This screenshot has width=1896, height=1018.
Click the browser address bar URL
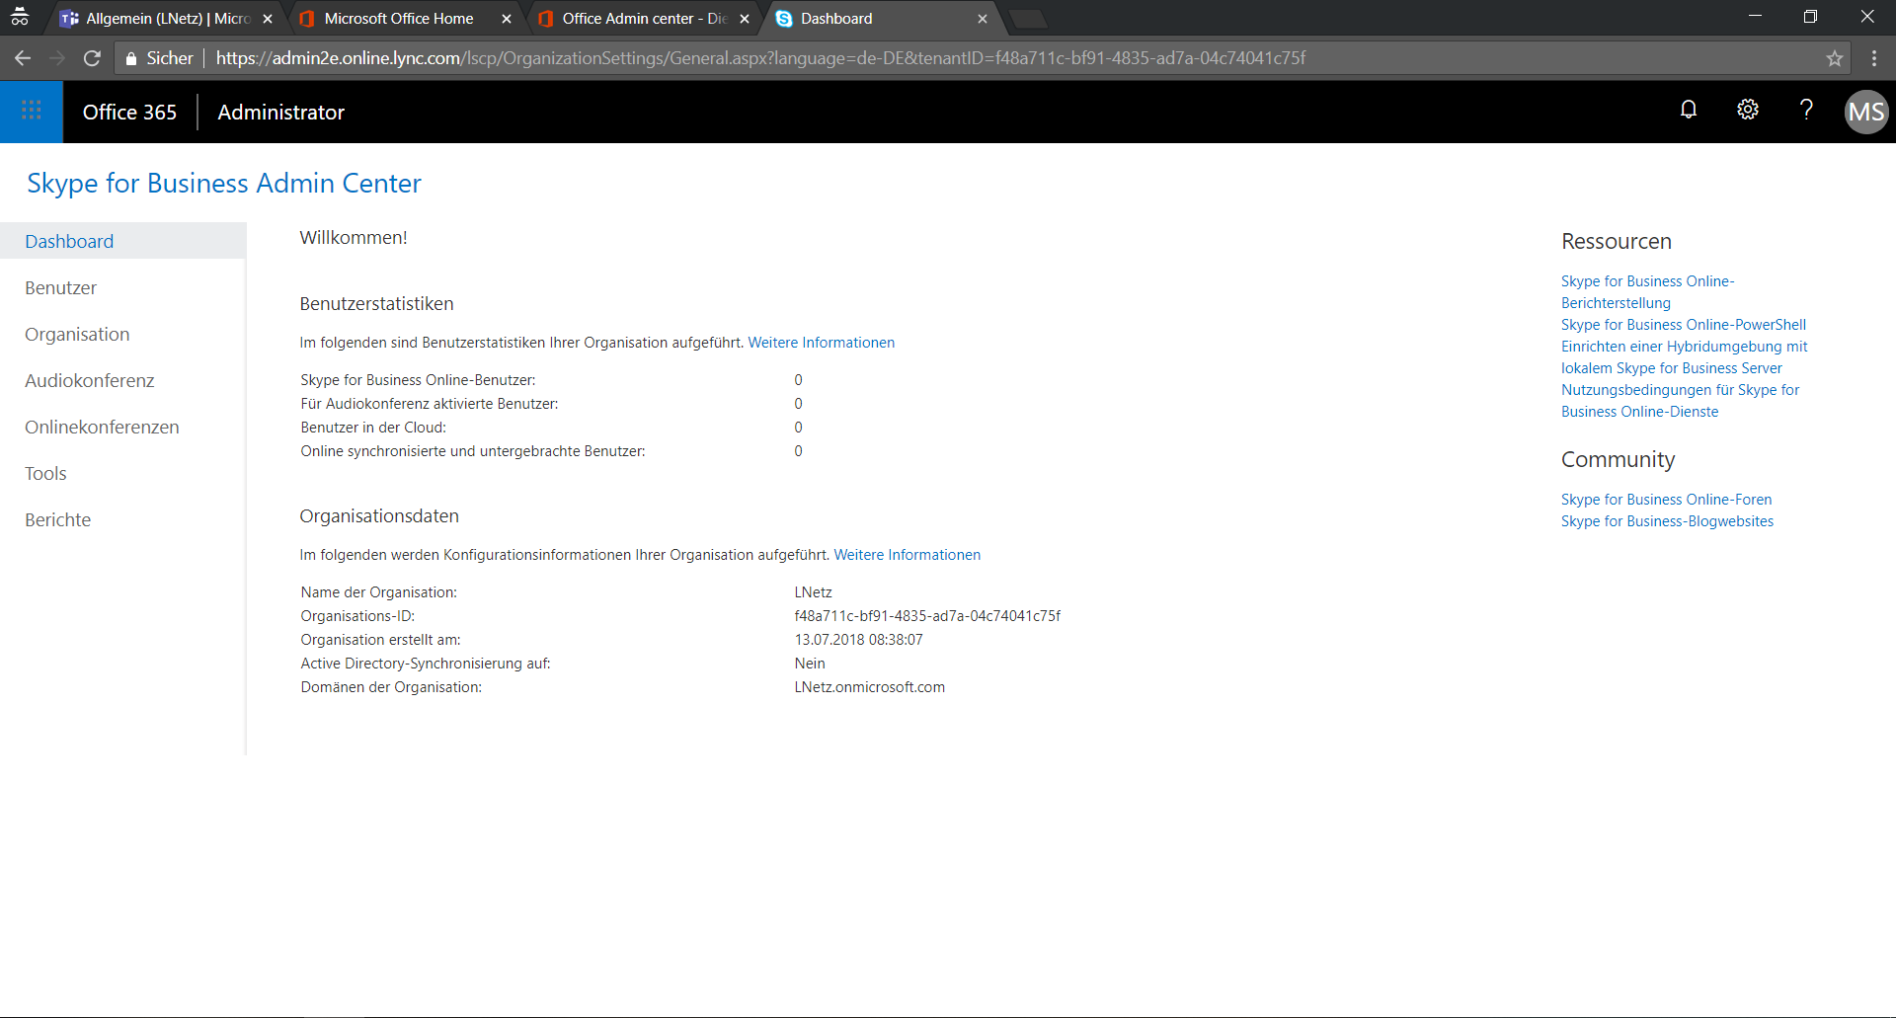click(760, 58)
